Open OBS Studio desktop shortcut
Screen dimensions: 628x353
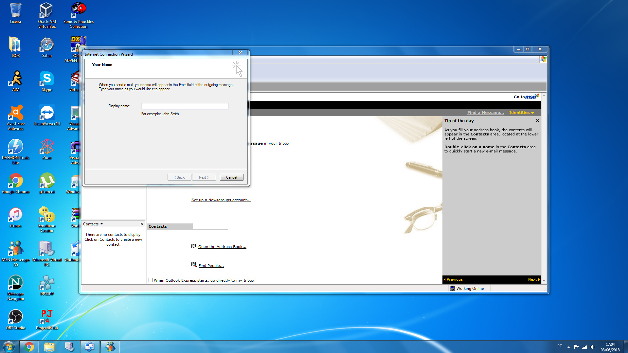pyautogui.click(x=15, y=319)
